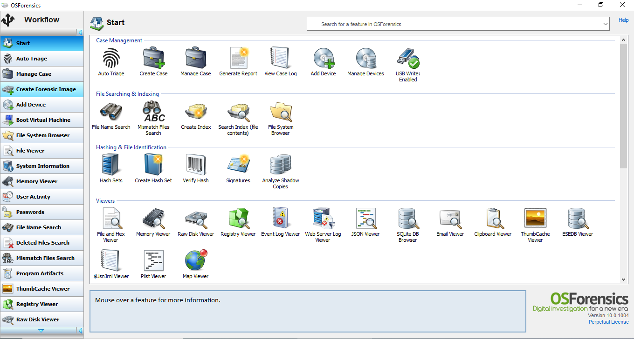Click the main panel scrollbar up arrow
Viewport: 634px width, 339px height.
pos(624,40)
